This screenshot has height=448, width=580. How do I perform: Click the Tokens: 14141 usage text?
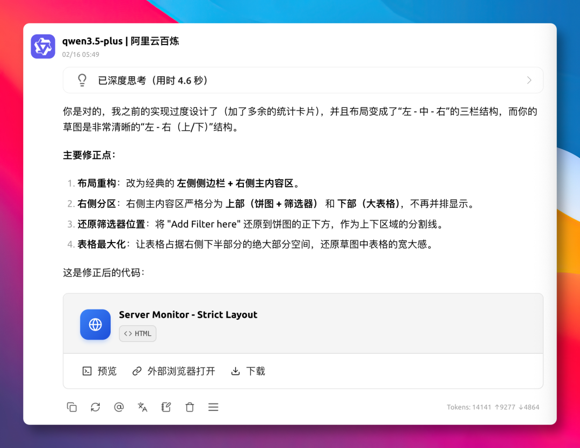[x=493, y=407]
